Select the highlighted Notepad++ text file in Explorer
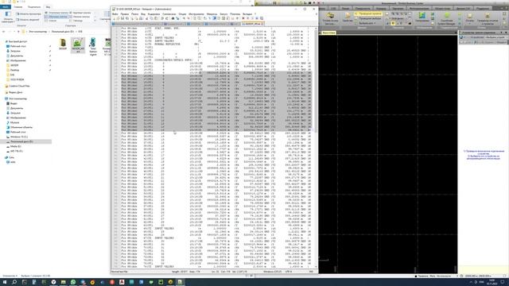The width and height of the screenshot is (509, 286). pyautogui.click(x=78, y=45)
